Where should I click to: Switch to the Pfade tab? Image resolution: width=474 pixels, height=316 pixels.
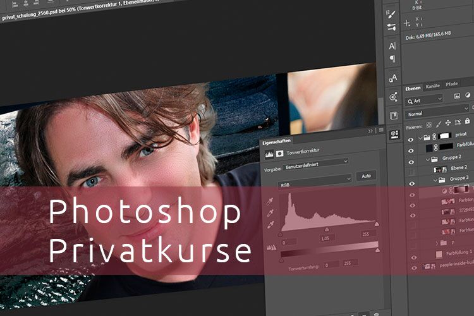tap(452, 84)
